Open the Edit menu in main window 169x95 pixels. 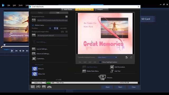pyautogui.click(x=14, y=5)
